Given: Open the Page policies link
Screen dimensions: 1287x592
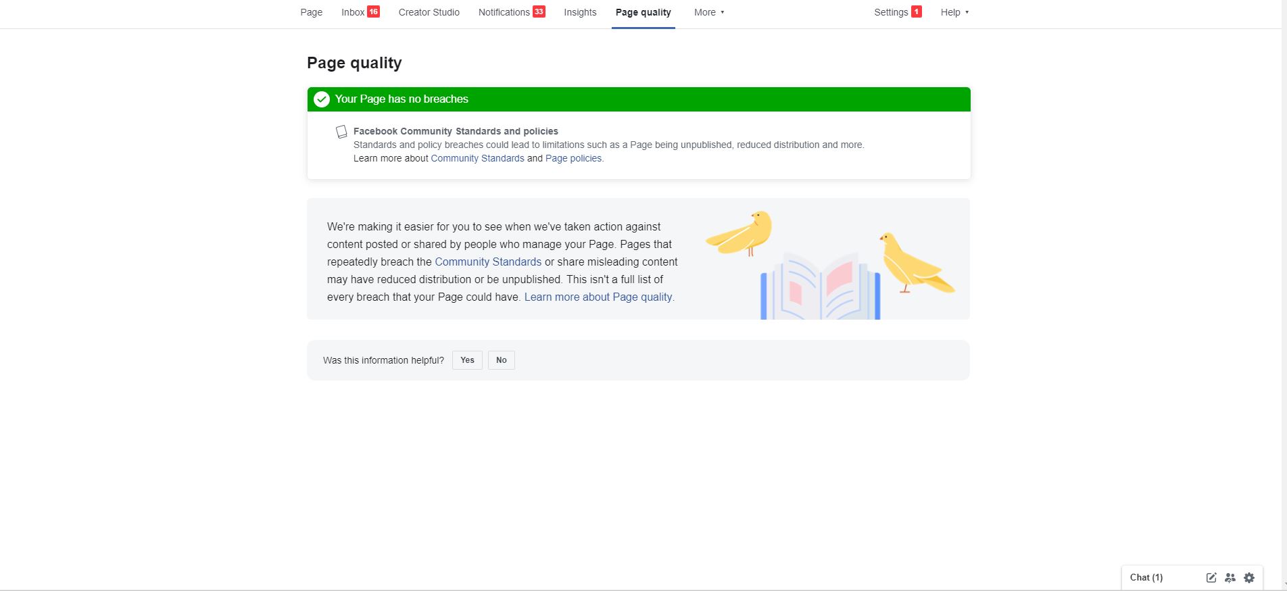Looking at the screenshot, I should (573, 158).
